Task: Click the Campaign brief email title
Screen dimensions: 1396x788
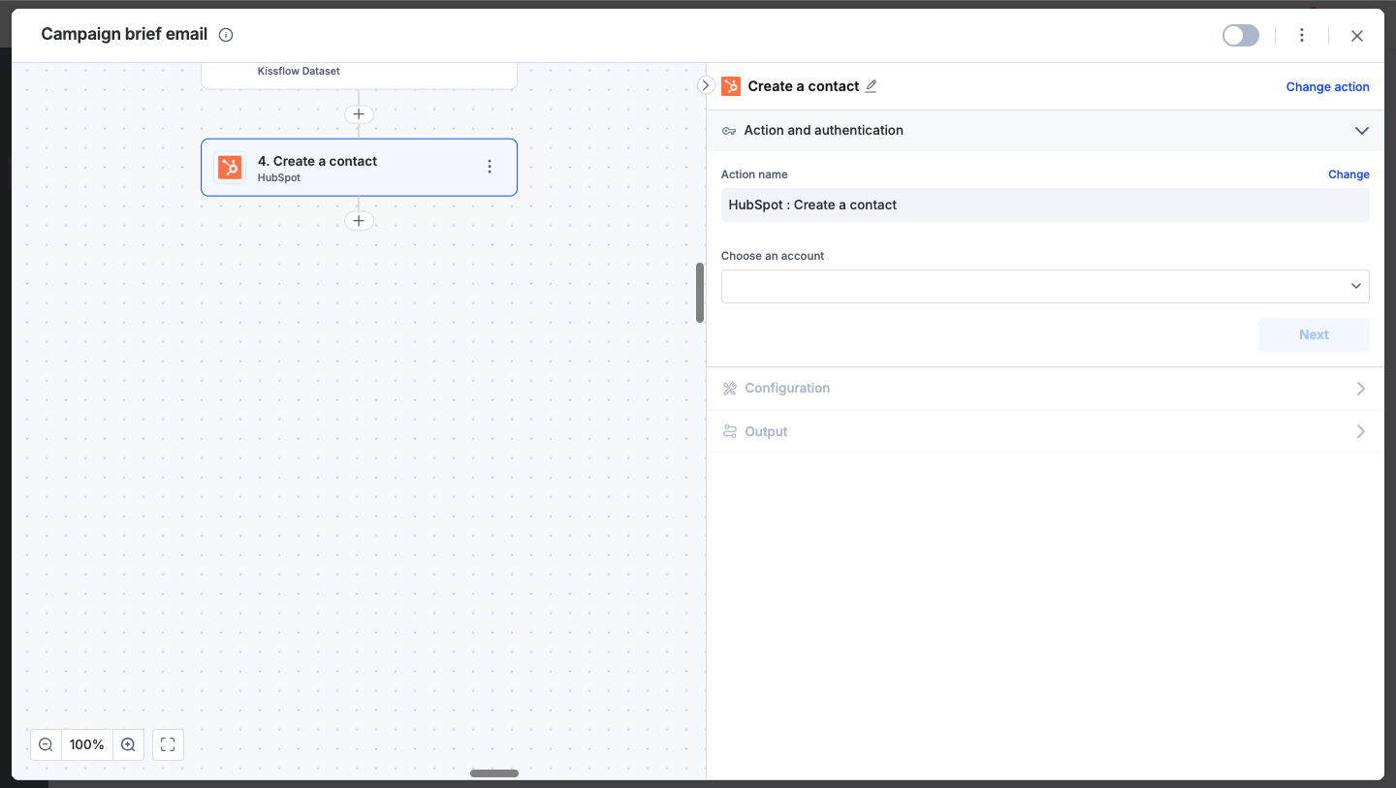Action: [124, 35]
